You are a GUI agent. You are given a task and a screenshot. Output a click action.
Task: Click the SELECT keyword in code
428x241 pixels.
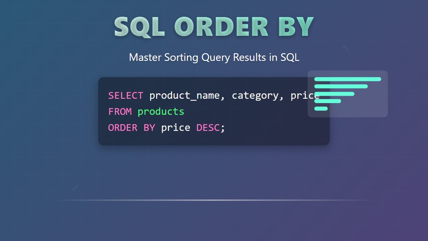tap(125, 96)
